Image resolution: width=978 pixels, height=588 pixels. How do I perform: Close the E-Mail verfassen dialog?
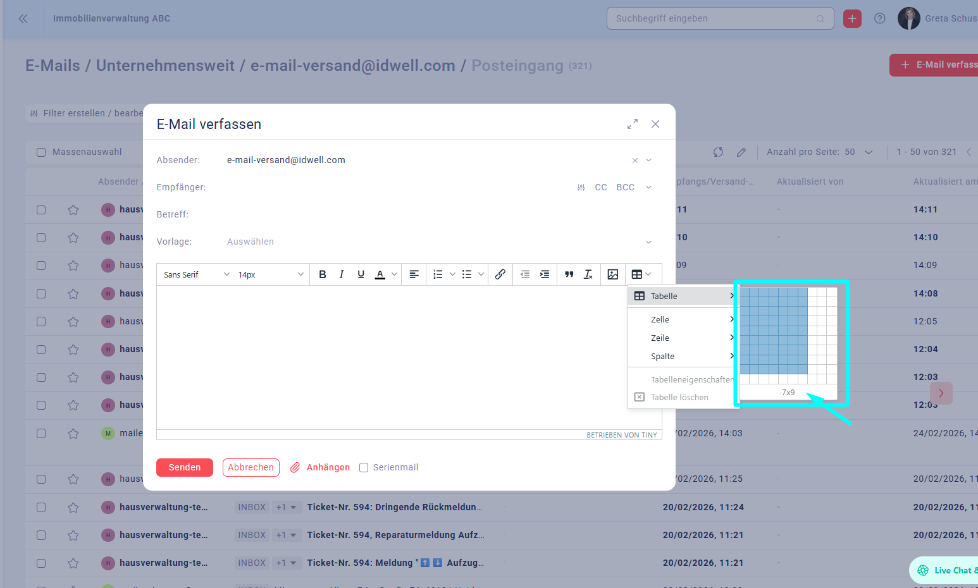tap(655, 124)
